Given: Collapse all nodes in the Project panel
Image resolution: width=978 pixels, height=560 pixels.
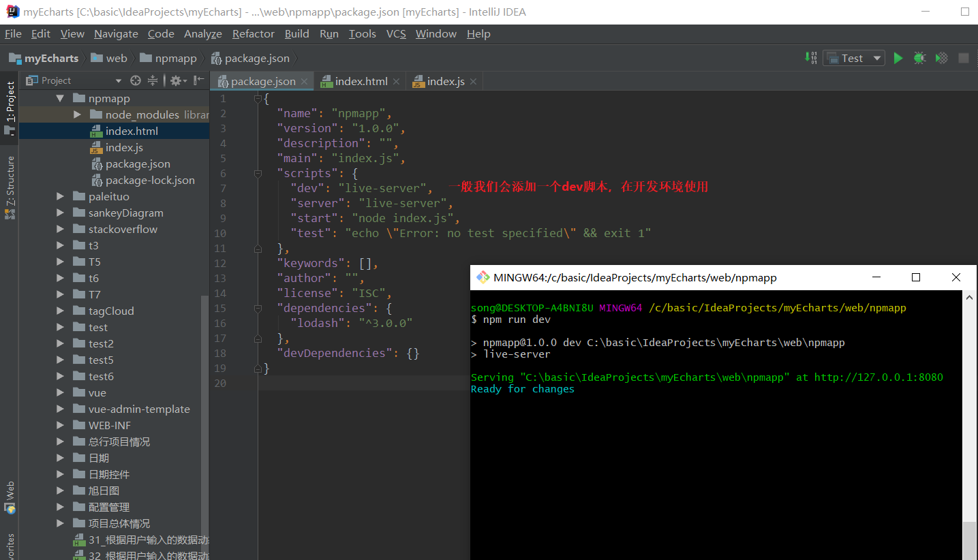Looking at the screenshot, I should [153, 80].
